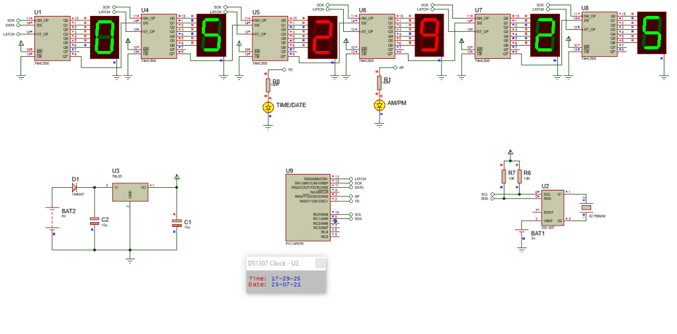Select resistor R1 body
Image resolution: width=677 pixels, height=334 pixels.
[379, 83]
